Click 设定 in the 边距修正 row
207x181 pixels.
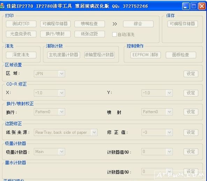point(191,133)
